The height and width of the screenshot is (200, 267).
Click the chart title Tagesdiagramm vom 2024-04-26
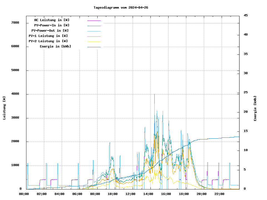pyautogui.click(x=121, y=7)
